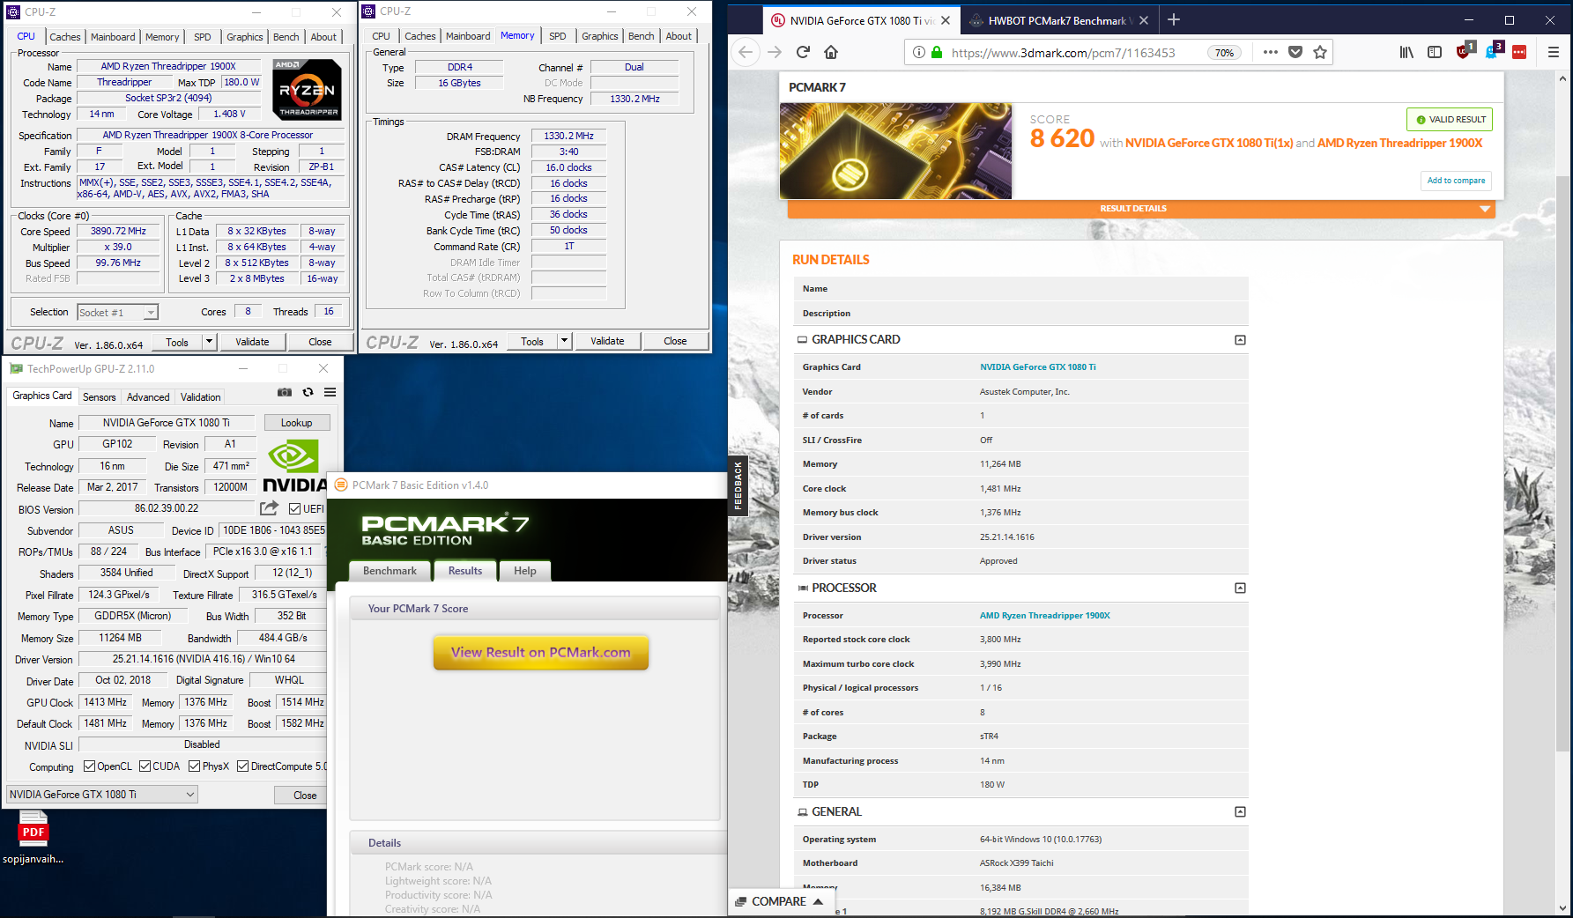Click View Result on PCMark.com button
The width and height of the screenshot is (1573, 918).
point(541,652)
